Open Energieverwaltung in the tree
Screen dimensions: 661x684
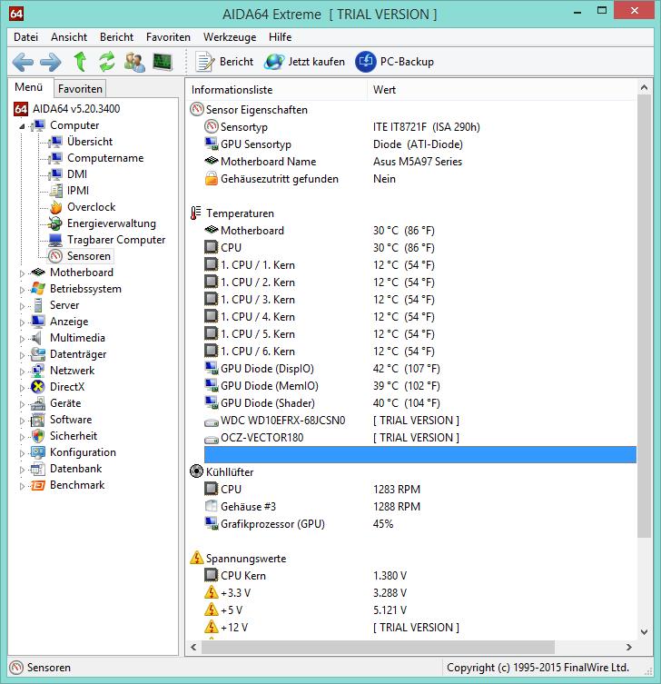[102, 223]
